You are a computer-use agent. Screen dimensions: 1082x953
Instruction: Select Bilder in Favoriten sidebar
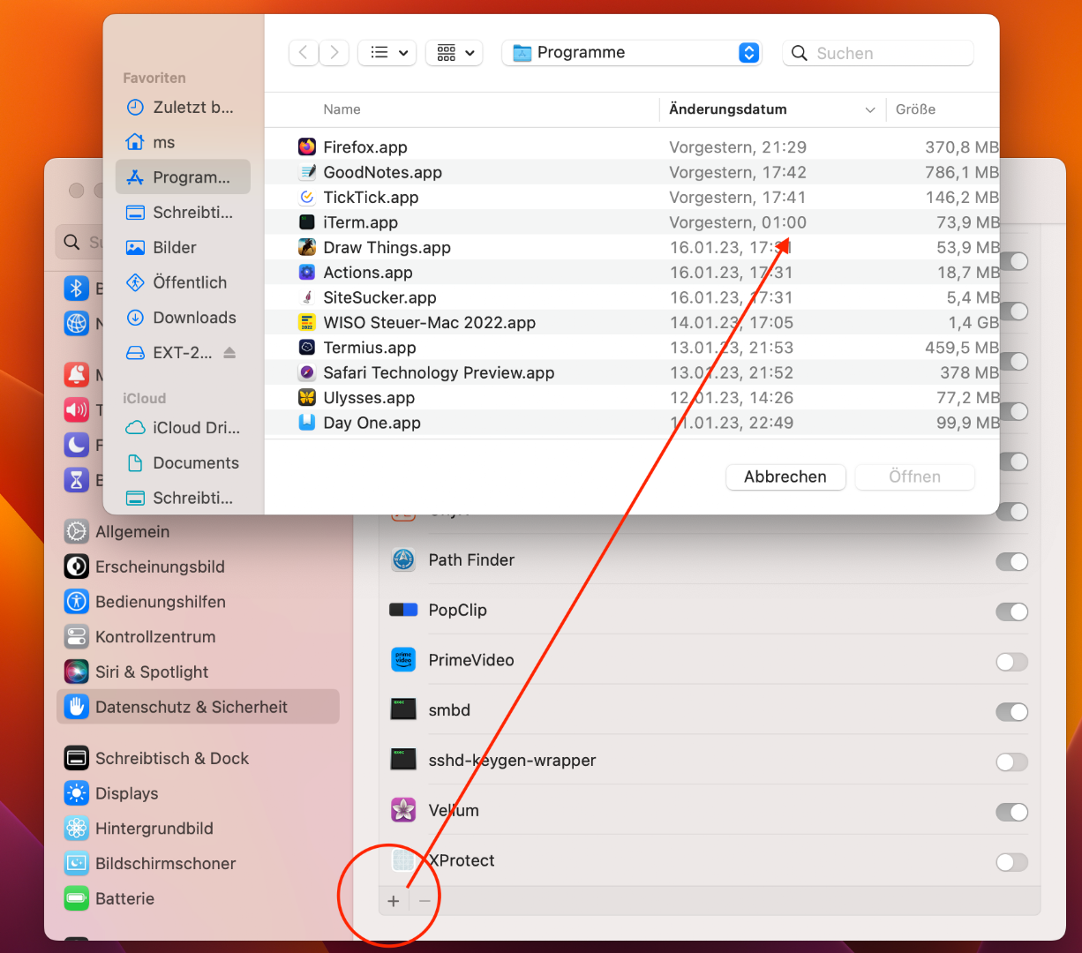[x=183, y=248]
